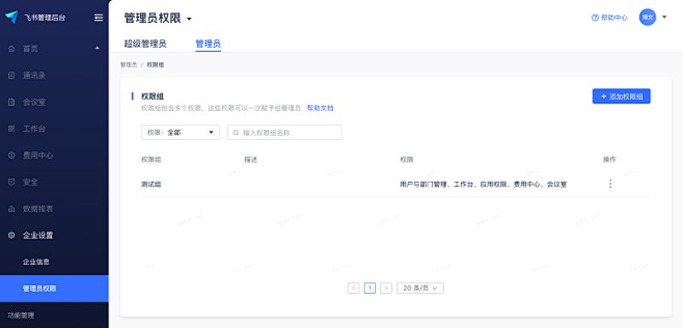Click the 管理员 breadcrumb link
683x328 pixels.
click(129, 64)
